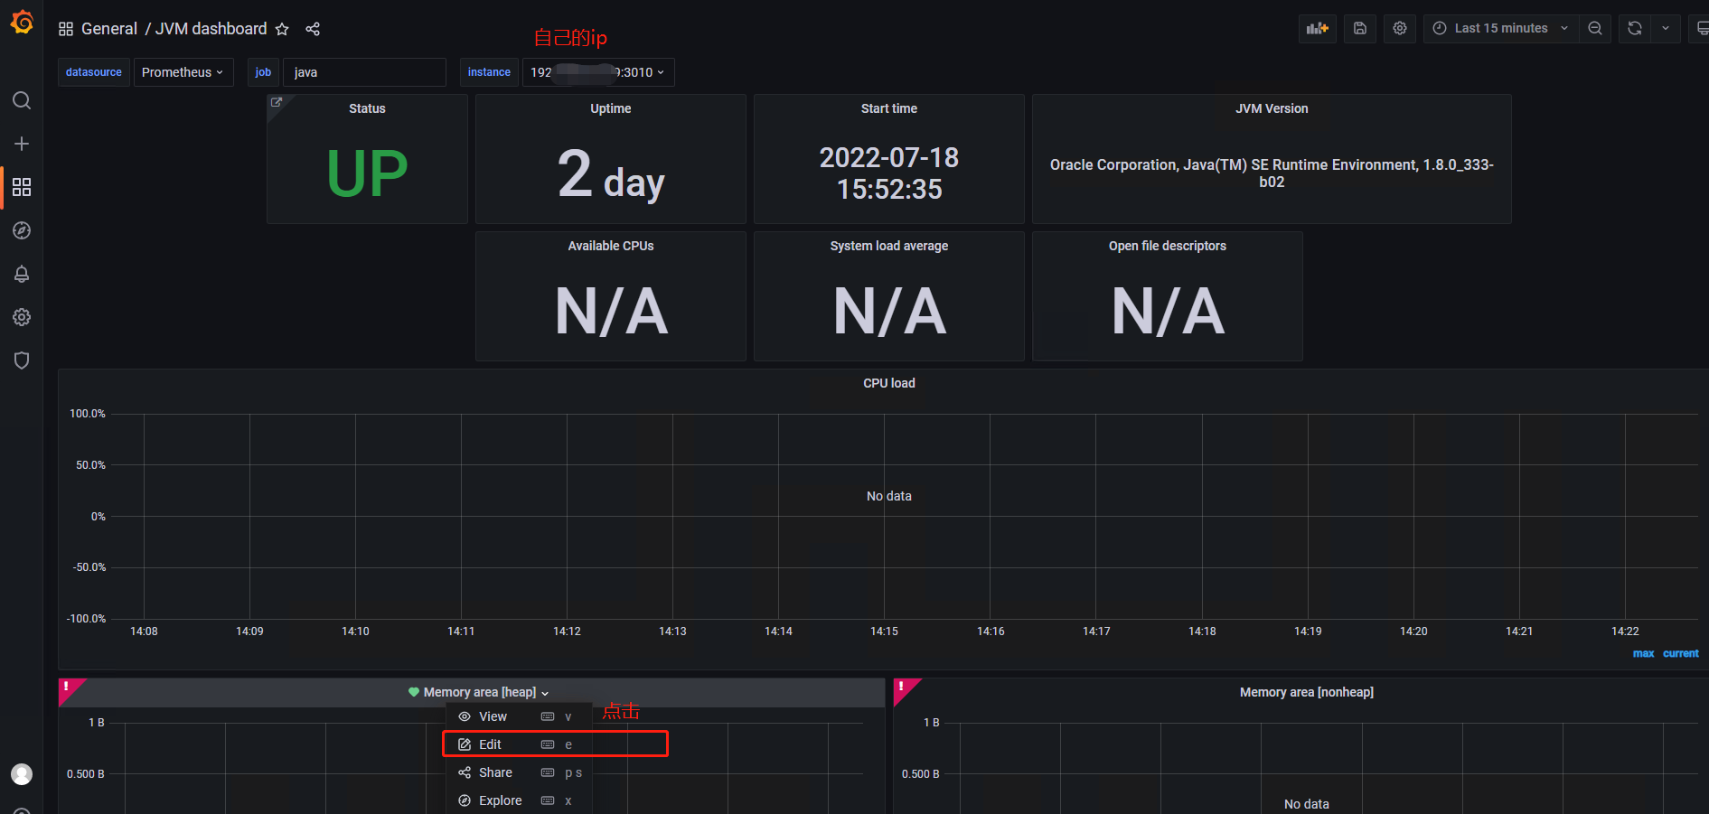The width and height of the screenshot is (1709, 814).
Task: Click the instance variable label
Action: coord(489,72)
